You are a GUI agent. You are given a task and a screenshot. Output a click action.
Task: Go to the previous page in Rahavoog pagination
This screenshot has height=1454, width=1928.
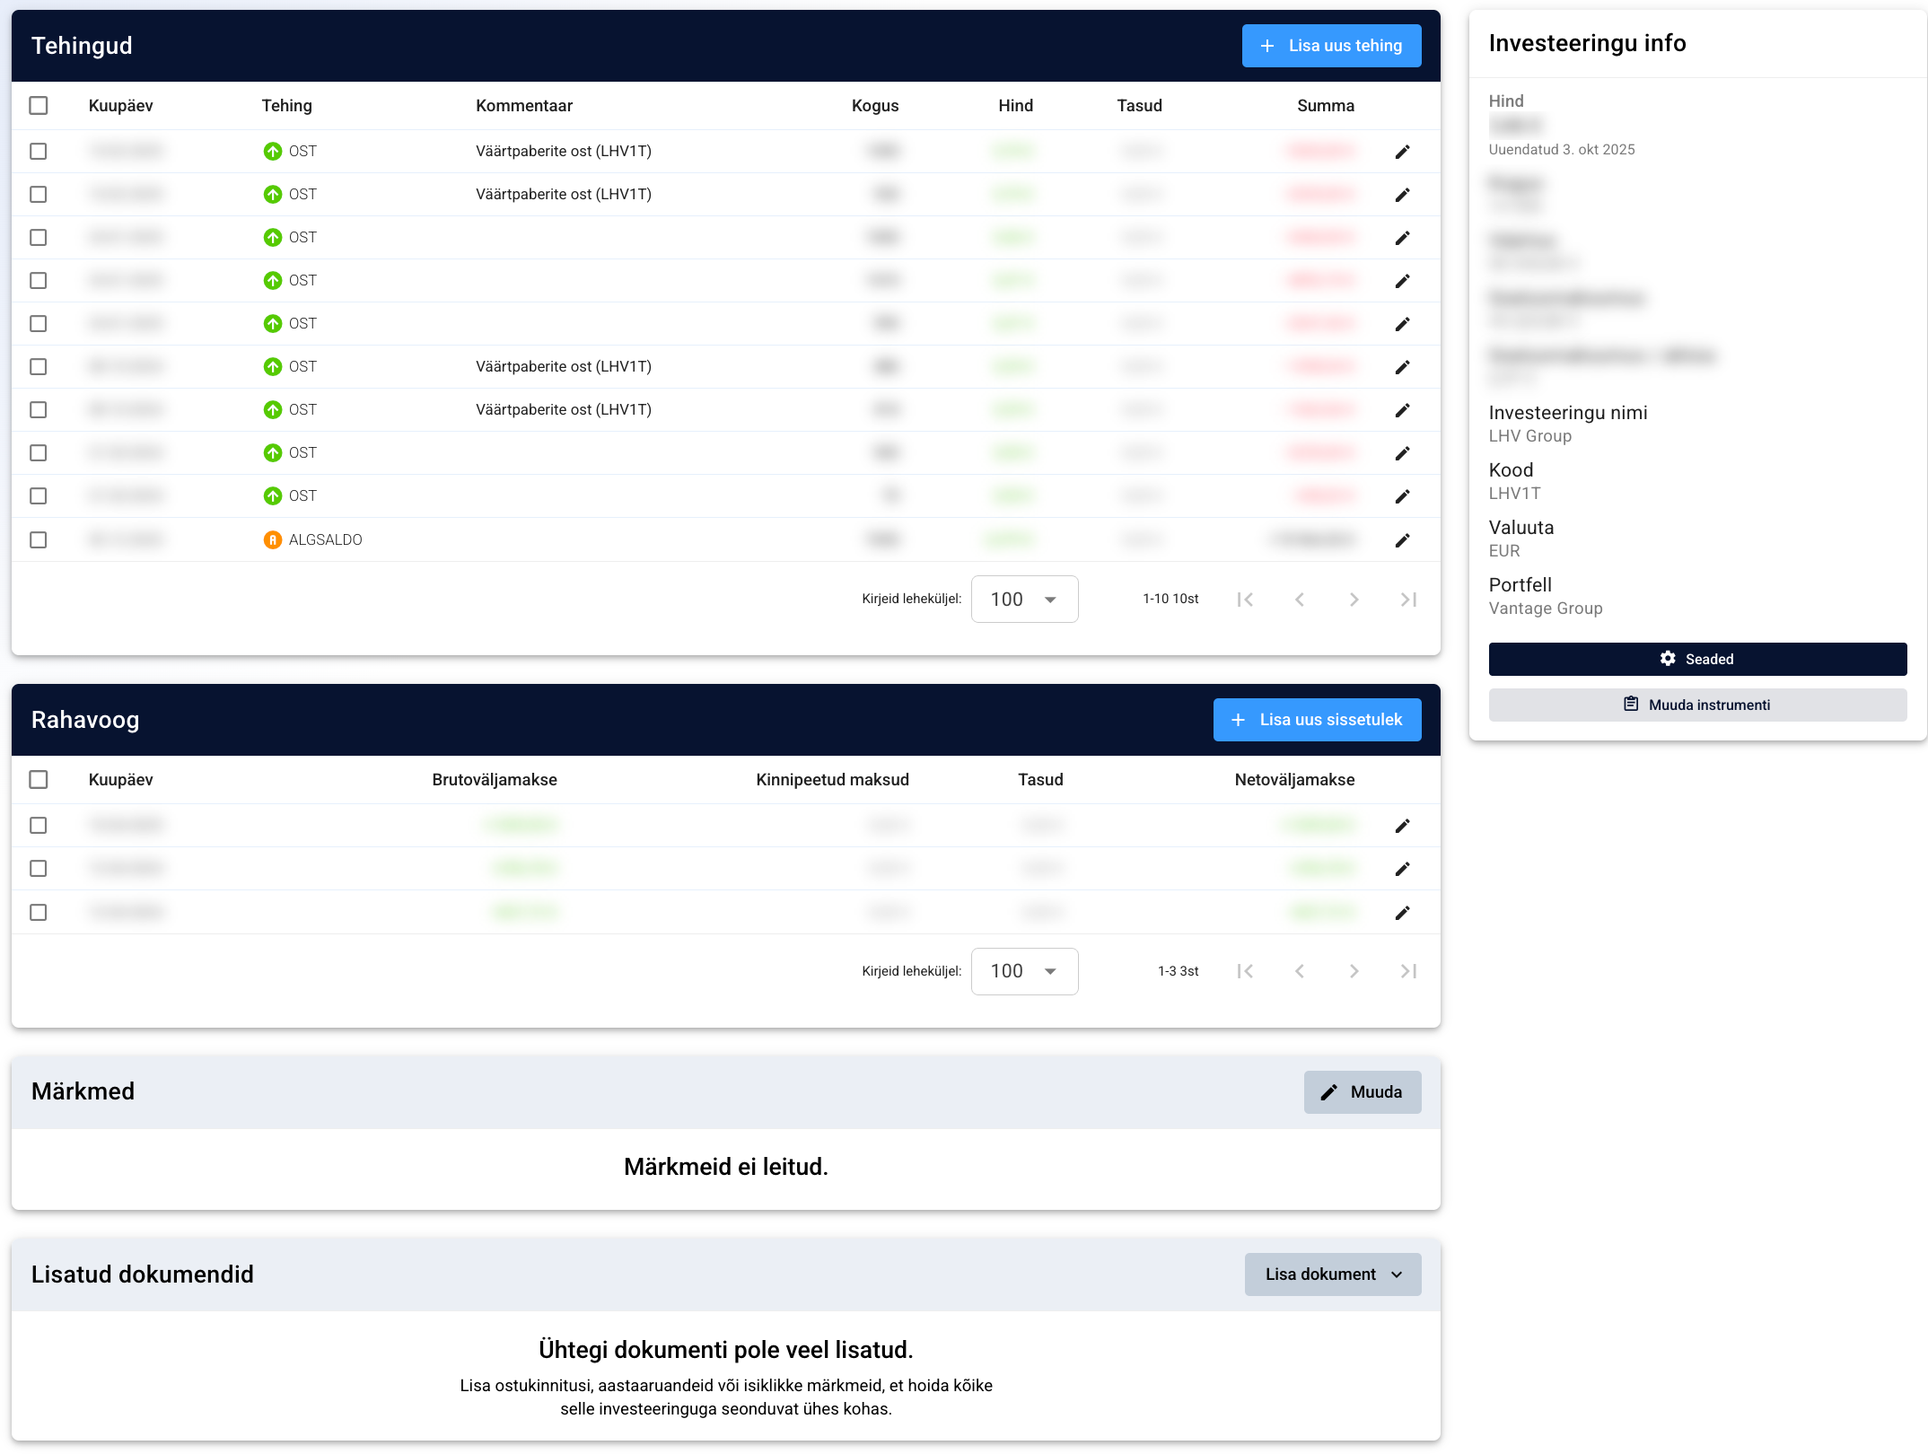(x=1299, y=971)
